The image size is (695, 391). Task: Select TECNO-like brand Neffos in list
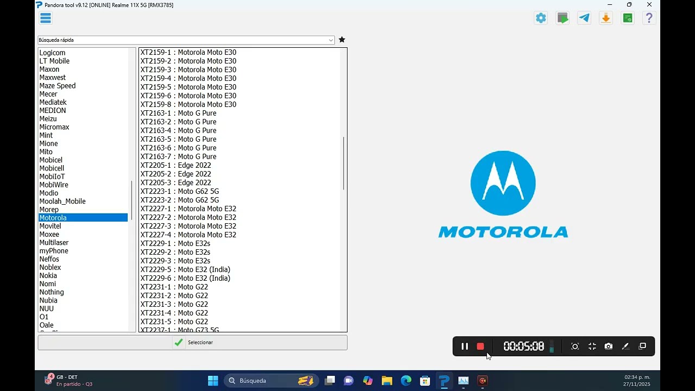(49, 259)
